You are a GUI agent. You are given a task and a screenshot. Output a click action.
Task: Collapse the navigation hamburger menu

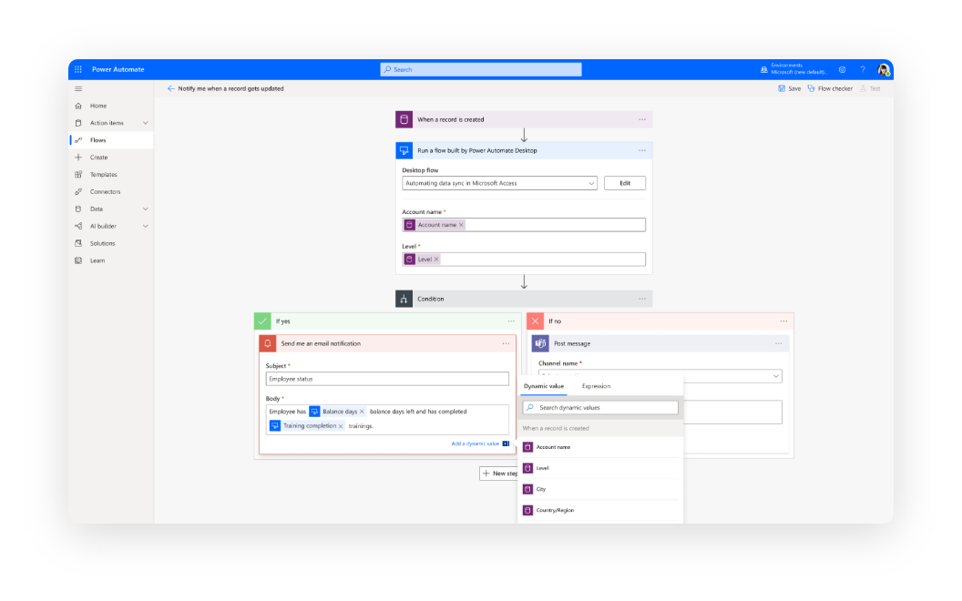pos(78,88)
